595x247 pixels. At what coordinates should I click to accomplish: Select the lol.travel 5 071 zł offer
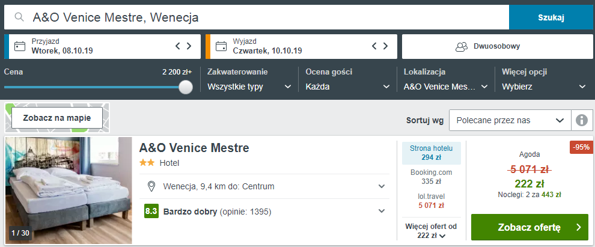coord(432,201)
